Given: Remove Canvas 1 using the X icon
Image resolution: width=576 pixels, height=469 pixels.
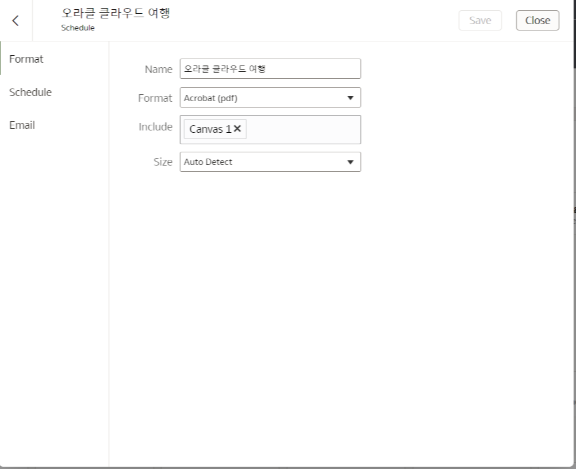Looking at the screenshot, I should 237,129.
